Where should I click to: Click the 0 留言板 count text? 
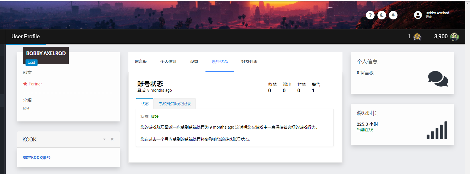coord(365,73)
